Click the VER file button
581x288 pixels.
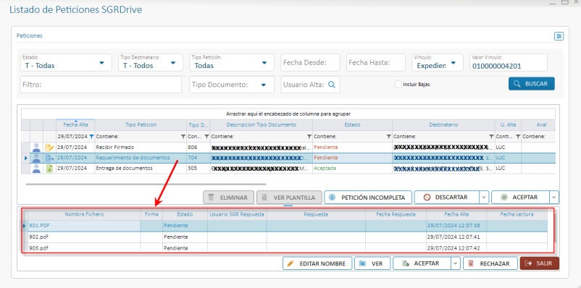[372, 263]
